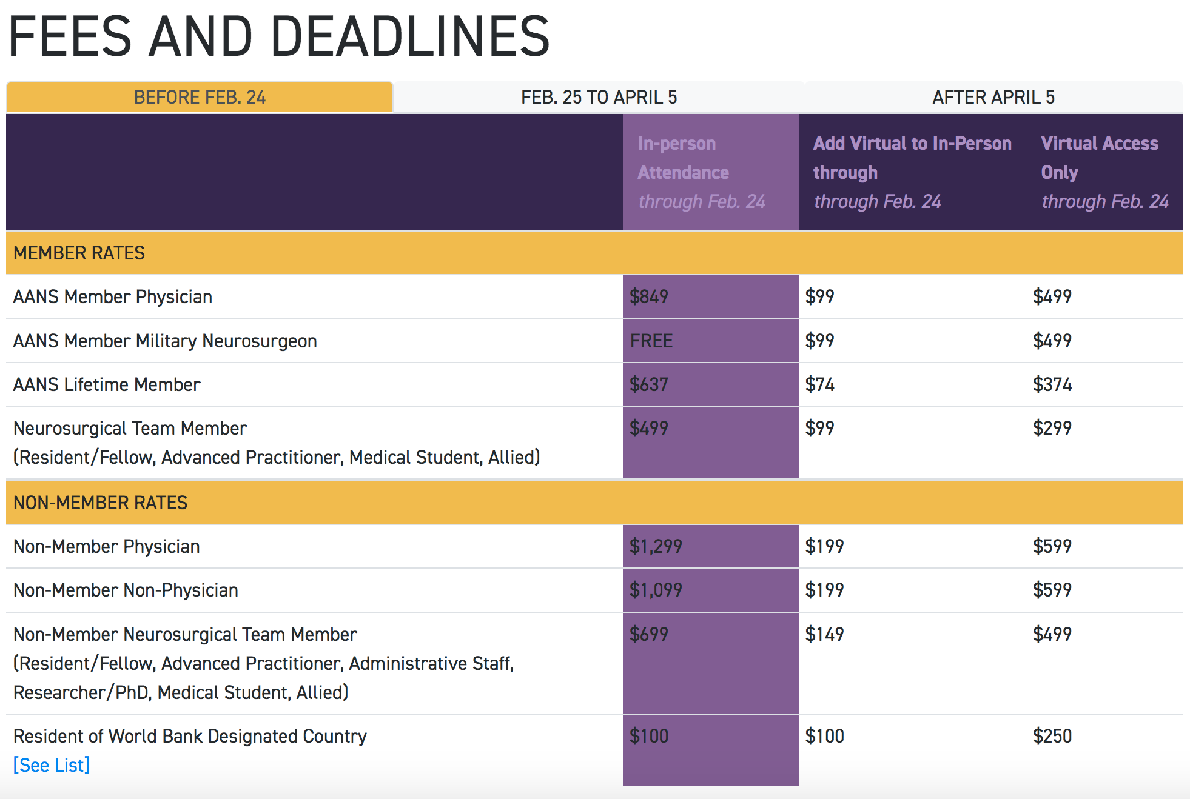Viewport: 1190px width, 799px height.
Task: Click Non-Member Non-Physician $599 virtual-only fee
Action: tap(1052, 590)
